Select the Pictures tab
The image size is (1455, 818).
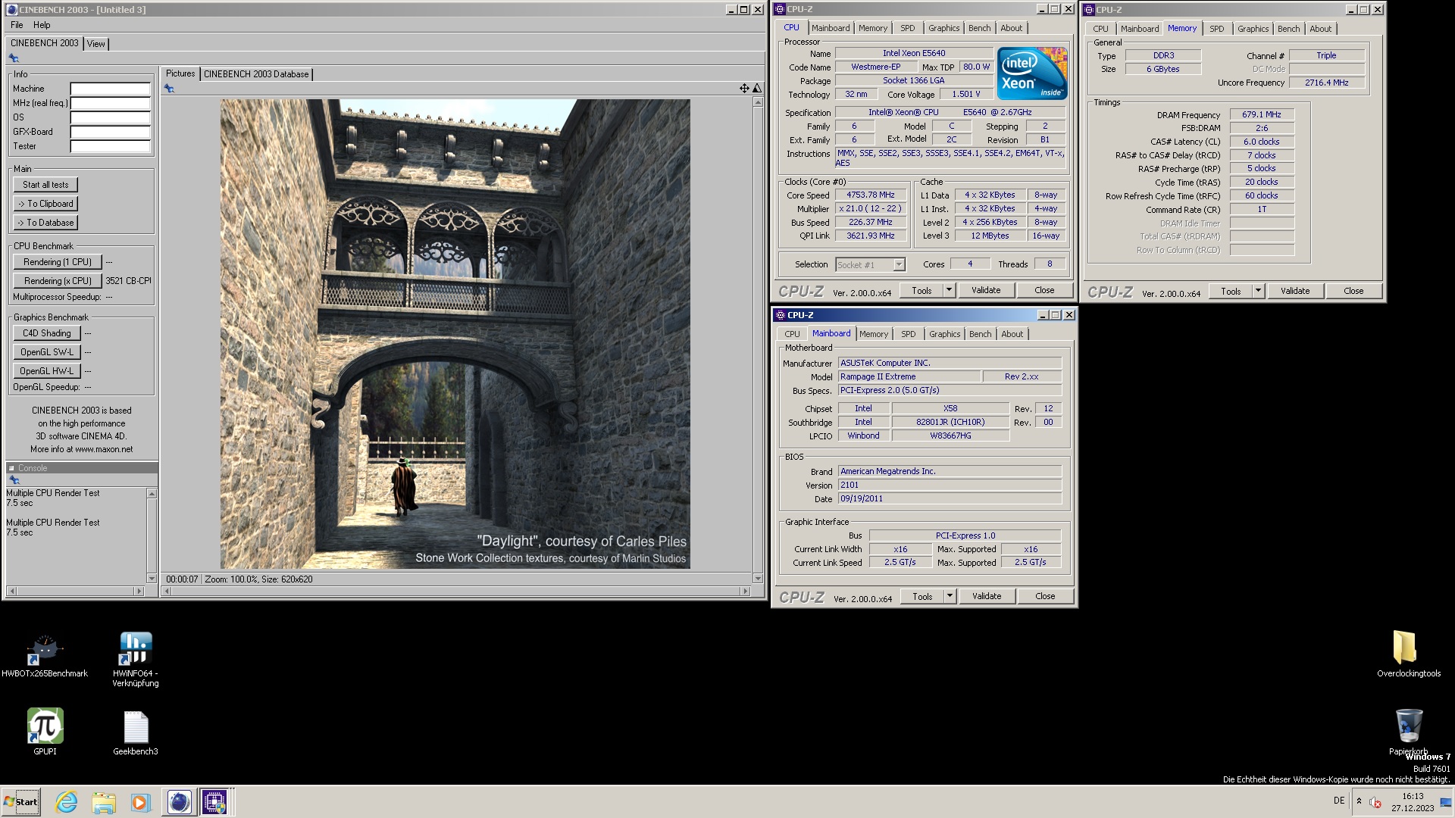point(180,73)
